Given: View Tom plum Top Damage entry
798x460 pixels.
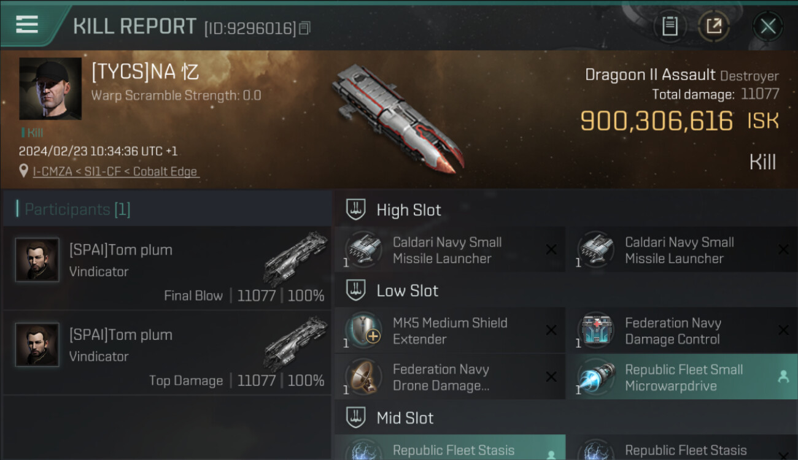Looking at the screenshot, I should point(167,353).
